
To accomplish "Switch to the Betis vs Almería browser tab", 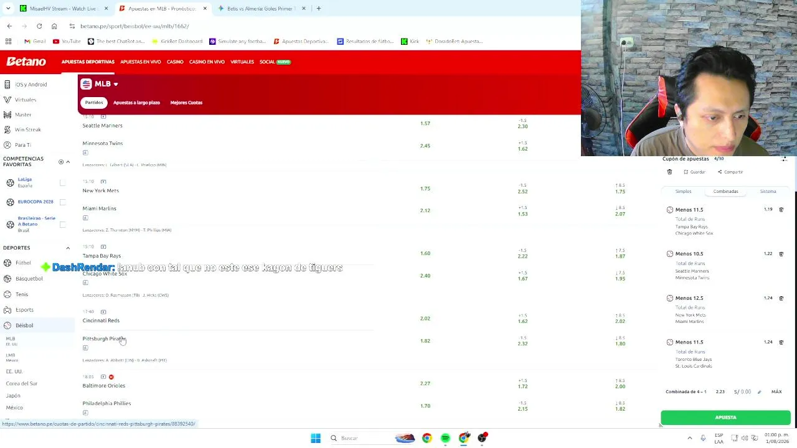I will click(x=262, y=9).
